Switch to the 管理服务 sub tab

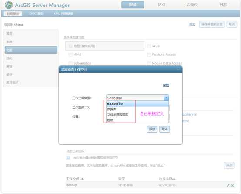pos(13,13)
